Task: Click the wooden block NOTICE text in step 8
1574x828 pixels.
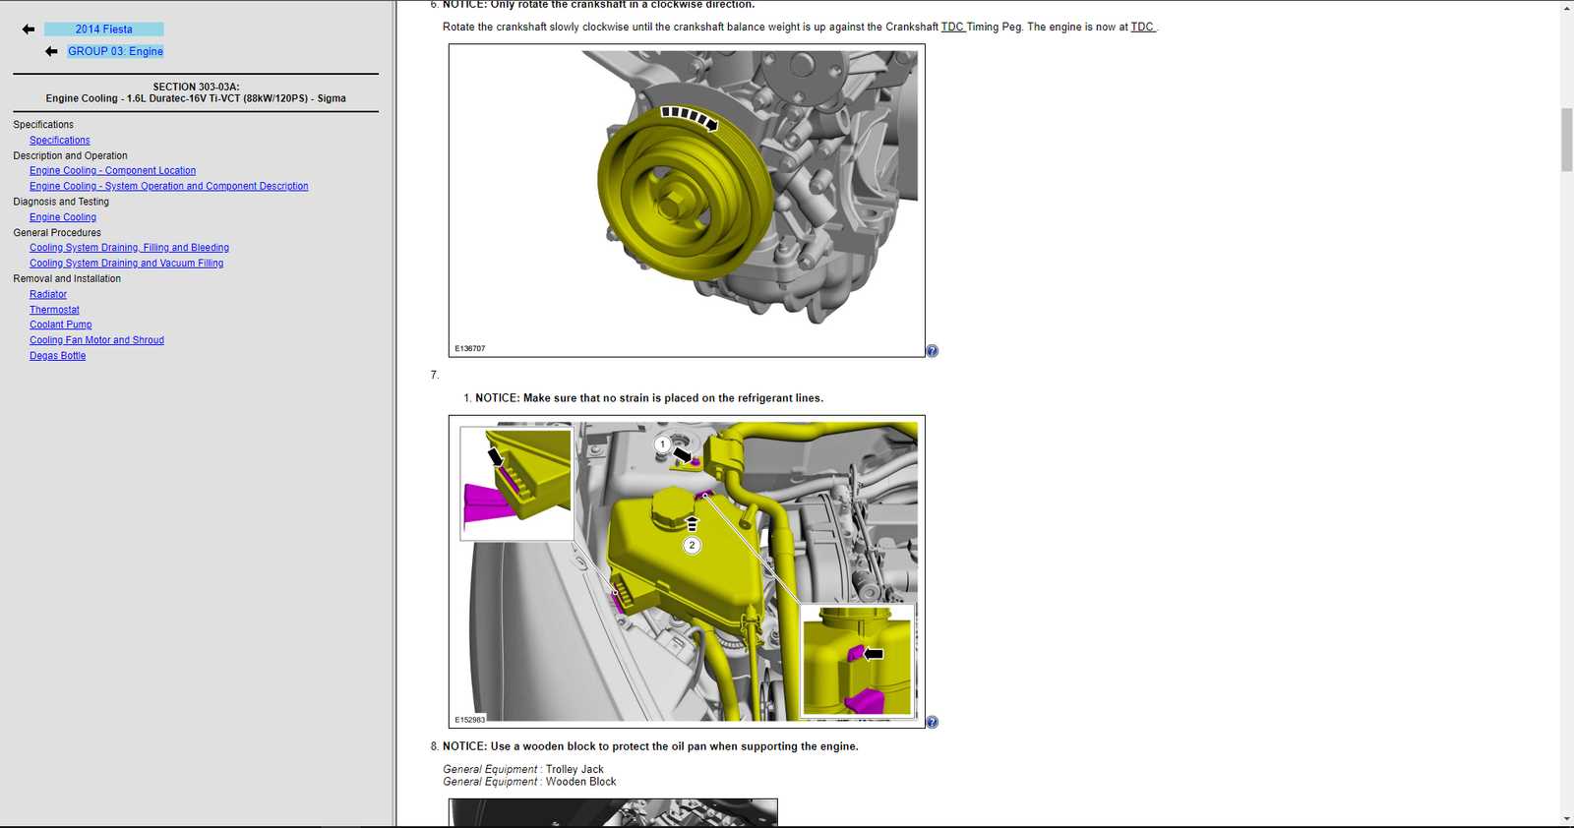Action: 650,746
